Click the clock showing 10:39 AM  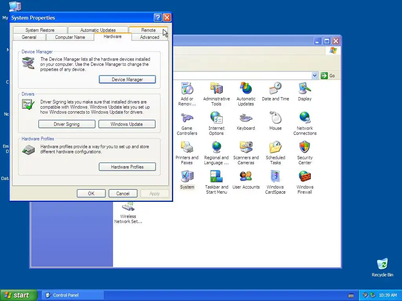(387, 295)
